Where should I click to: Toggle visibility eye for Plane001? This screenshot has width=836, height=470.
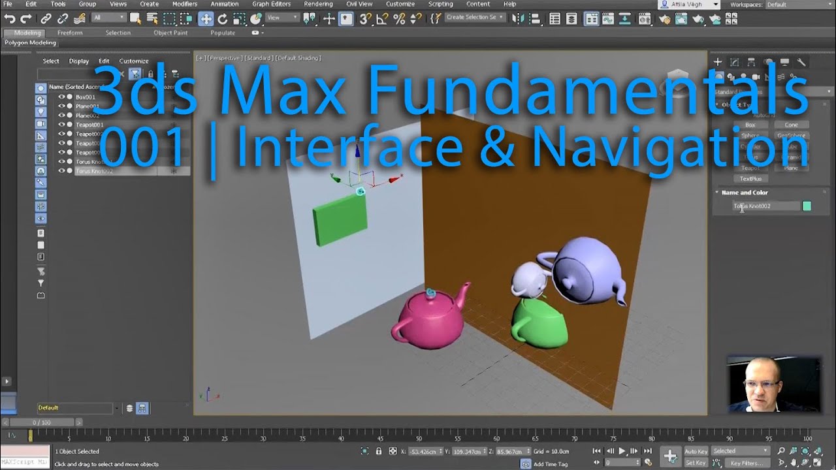pos(62,106)
